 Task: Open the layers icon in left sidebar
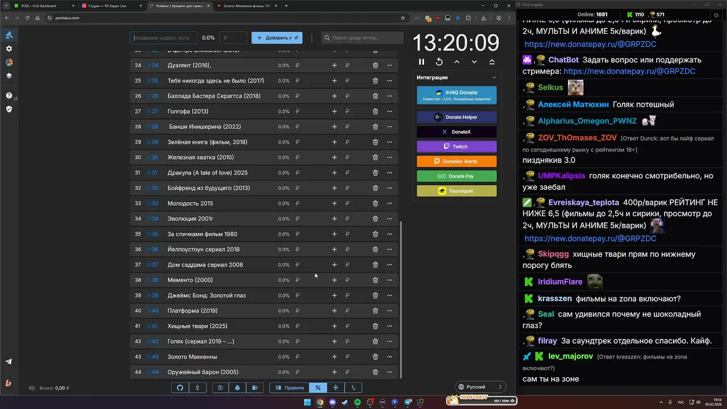coord(9,76)
